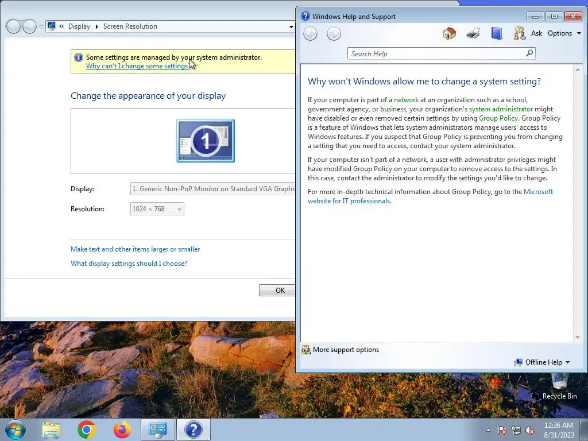
Task: Open the Options menu in Help
Action: pyautogui.click(x=564, y=33)
